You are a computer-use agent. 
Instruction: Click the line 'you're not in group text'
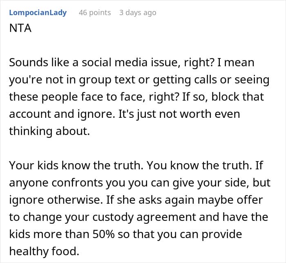(139, 80)
